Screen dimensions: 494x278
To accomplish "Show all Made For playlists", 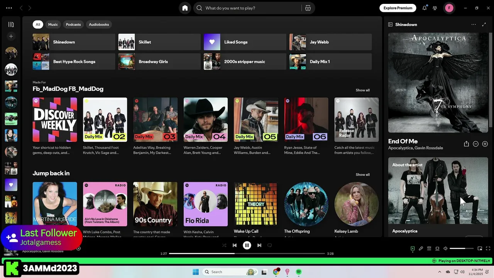I will tap(362, 90).
